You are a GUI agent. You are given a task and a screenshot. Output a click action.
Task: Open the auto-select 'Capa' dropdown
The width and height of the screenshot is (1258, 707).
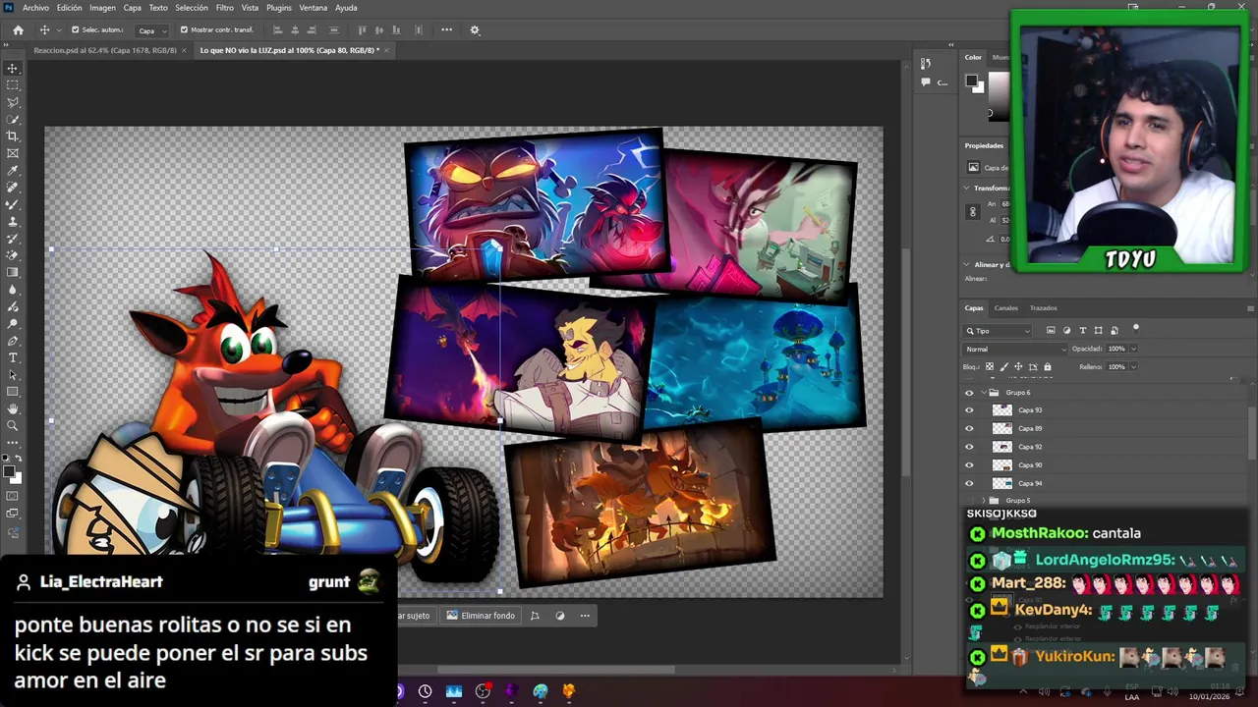[x=152, y=30]
